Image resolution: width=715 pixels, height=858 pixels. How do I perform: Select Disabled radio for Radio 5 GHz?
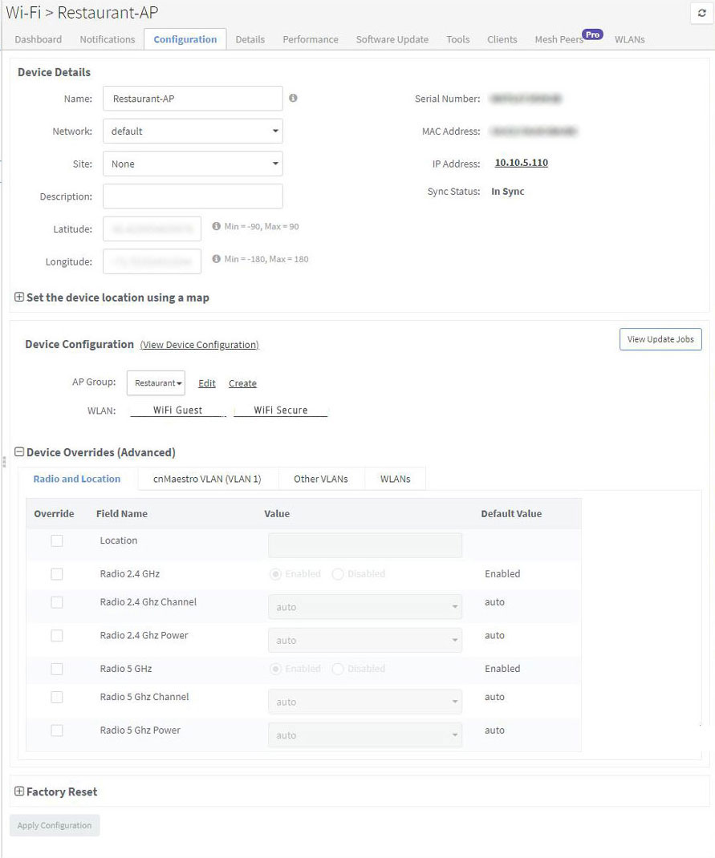click(x=338, y=669)
